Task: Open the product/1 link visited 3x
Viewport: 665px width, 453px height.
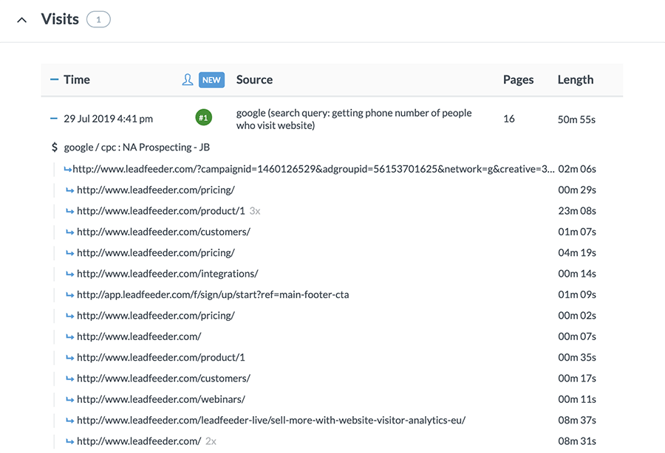Action: point(161,211)
